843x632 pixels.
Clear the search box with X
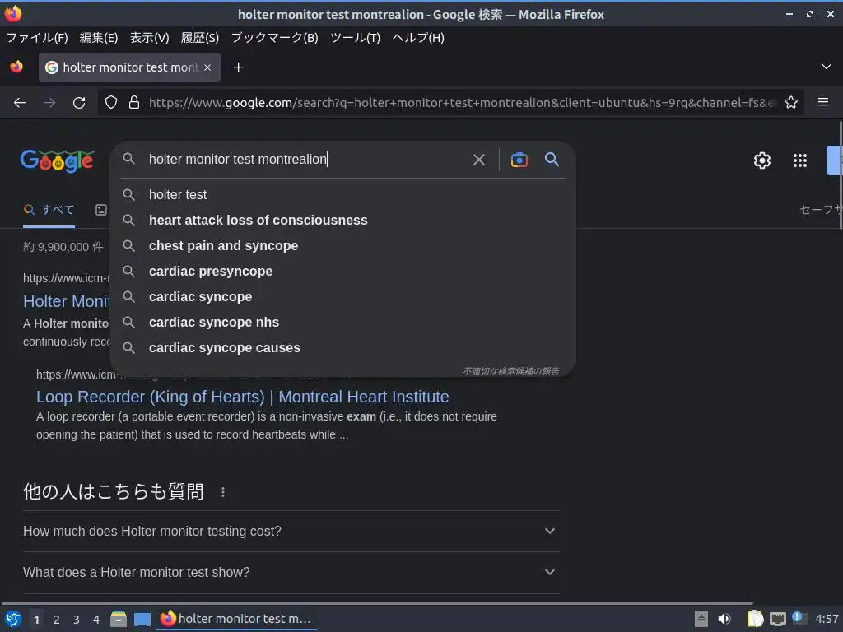478,160
